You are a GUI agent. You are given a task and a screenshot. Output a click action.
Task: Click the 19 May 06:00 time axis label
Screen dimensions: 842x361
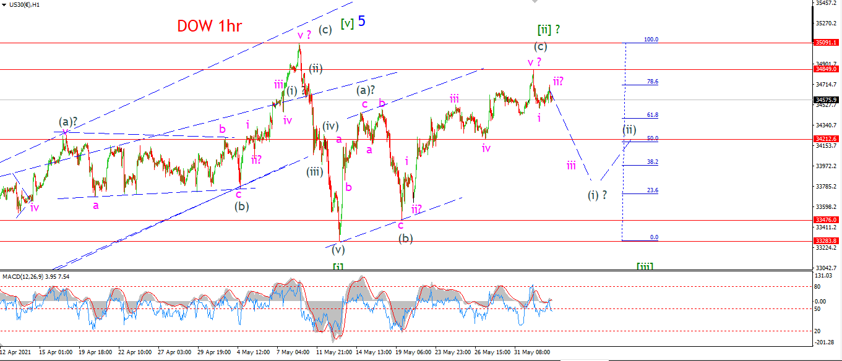(413, 352)
